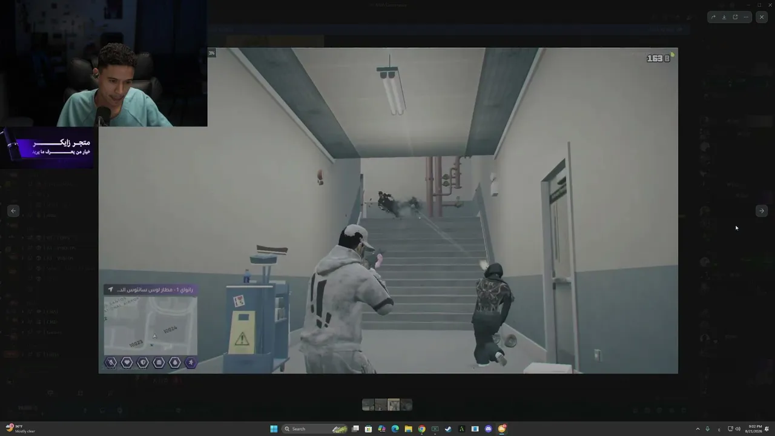Open Microsoft Store from the taskbar
The image size is (775, 436).
[x=368, y=429]
